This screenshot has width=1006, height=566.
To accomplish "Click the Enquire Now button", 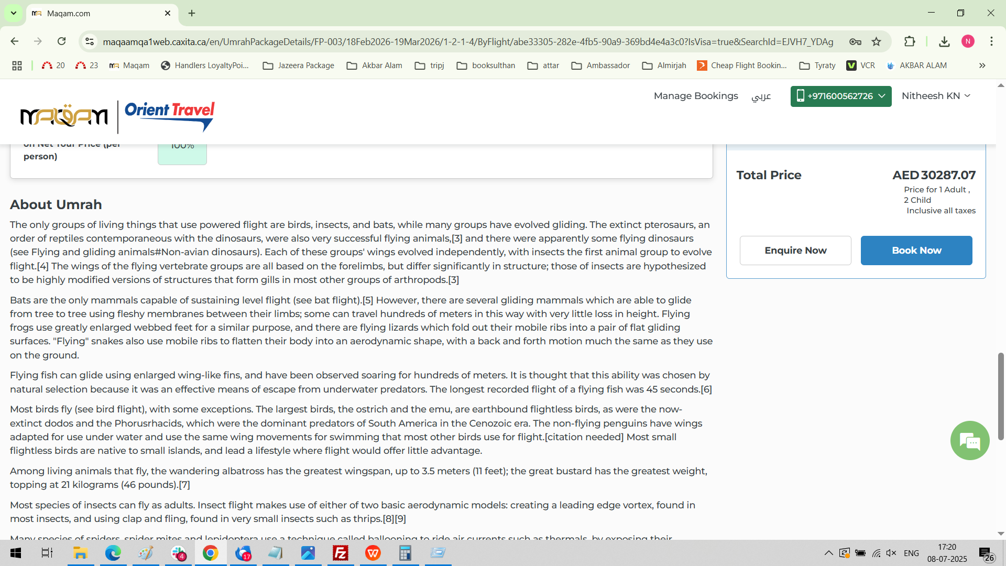I will pyautogui.click(x=795, y=251).
